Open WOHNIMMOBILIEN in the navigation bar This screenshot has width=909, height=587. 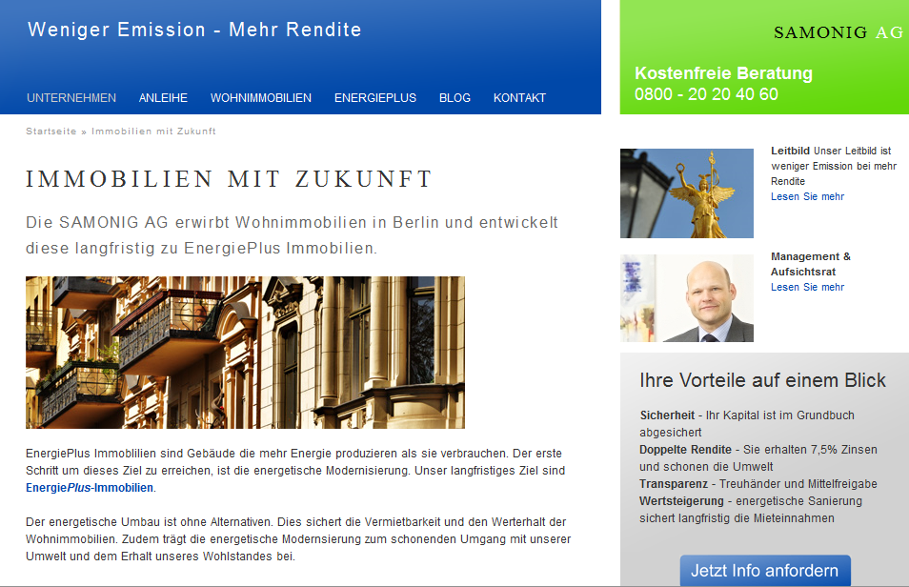261,98
